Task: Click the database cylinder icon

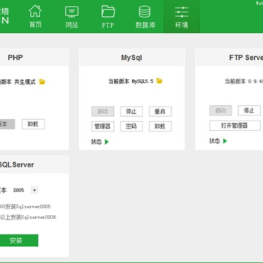Action: 145,12
